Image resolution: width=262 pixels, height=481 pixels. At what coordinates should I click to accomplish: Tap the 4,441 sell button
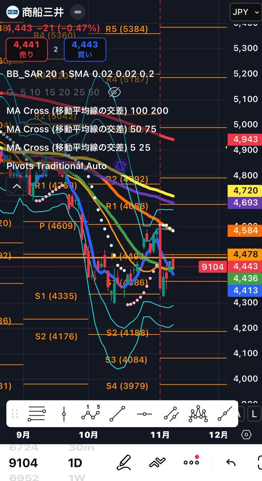tap(26, 50)
